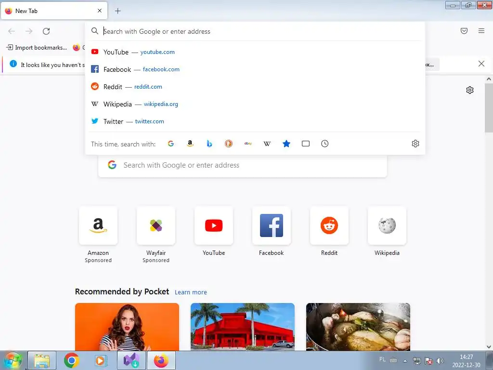The width and height of the screenshot is (493, 370).
Task: Reload the current page
Action: coord(46,31)
